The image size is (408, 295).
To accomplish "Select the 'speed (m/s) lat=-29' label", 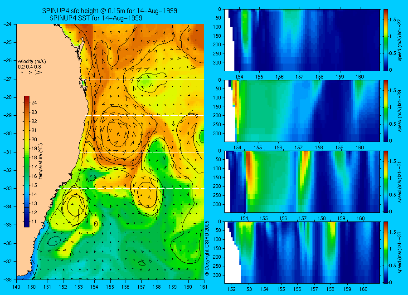I will point(400,111).
